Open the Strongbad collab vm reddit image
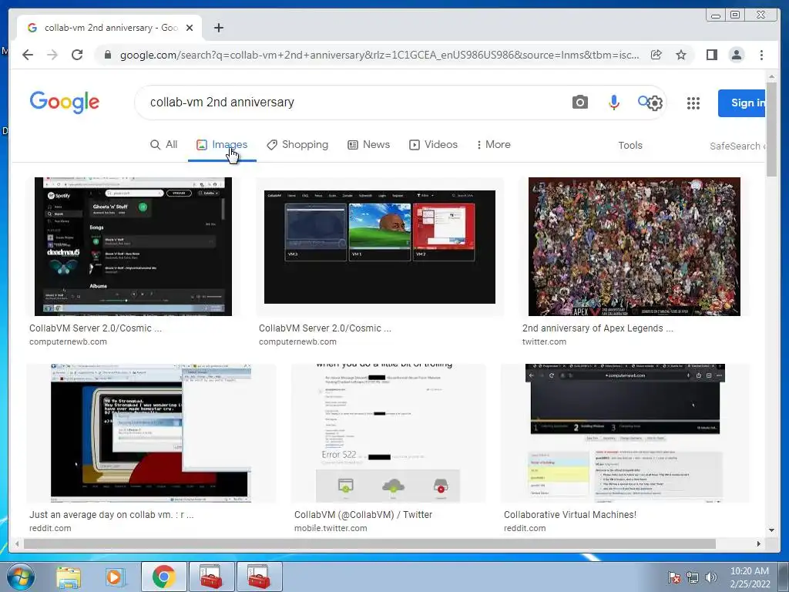Screen dimensions: 789x592 [150, 433]
